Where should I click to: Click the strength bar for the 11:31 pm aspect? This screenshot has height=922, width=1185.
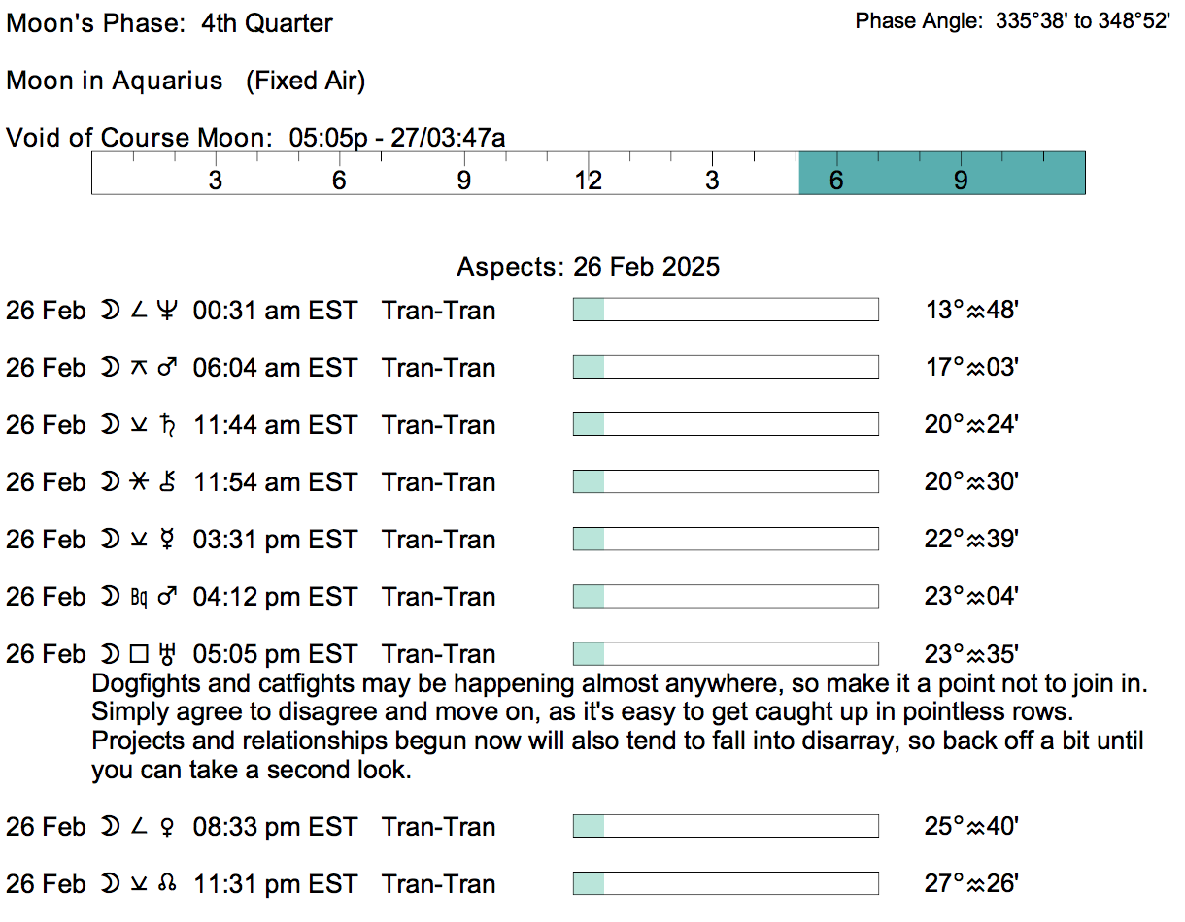tap(726, 884)
